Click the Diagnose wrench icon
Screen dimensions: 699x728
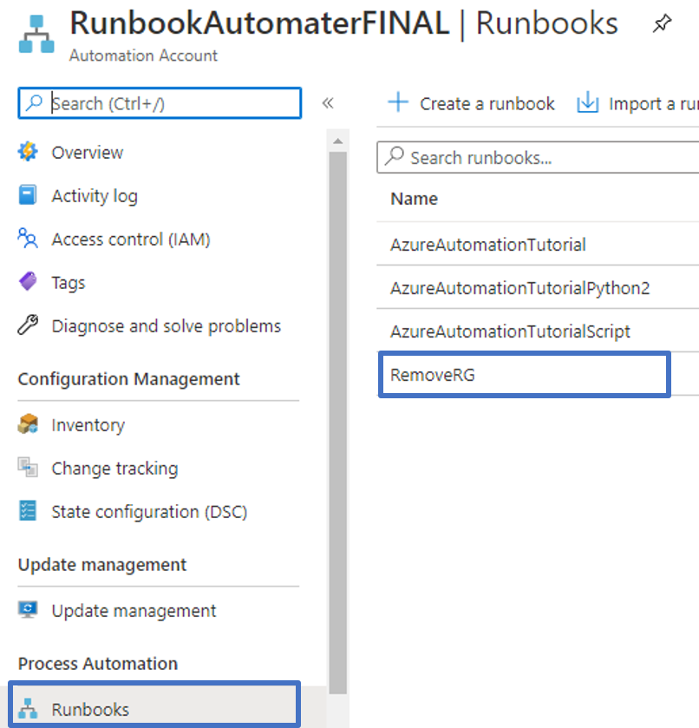pos(28,325)
